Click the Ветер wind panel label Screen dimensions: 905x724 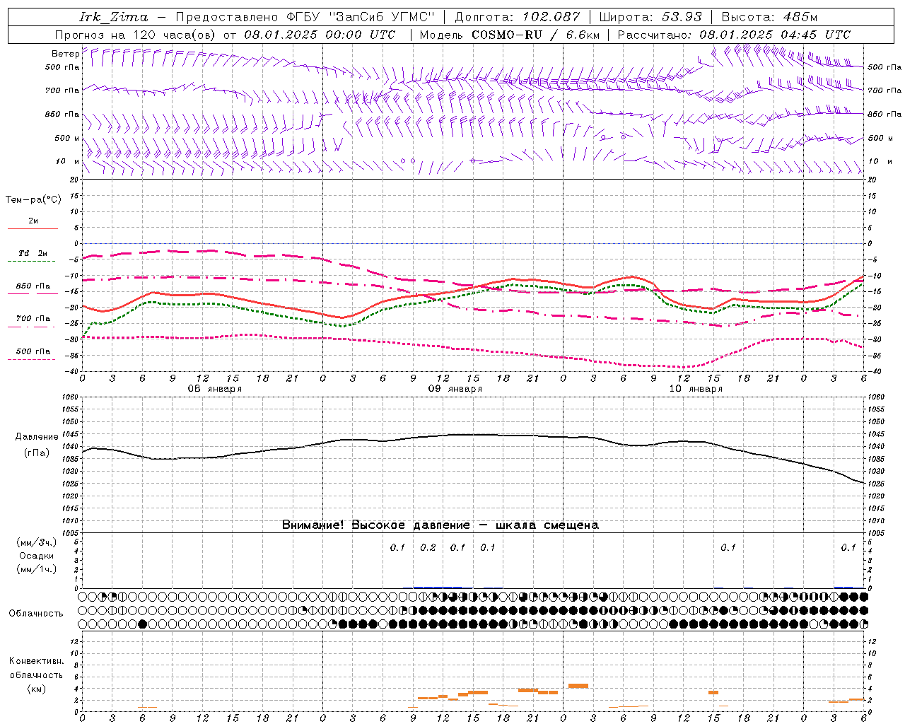[x=65, y=54]
